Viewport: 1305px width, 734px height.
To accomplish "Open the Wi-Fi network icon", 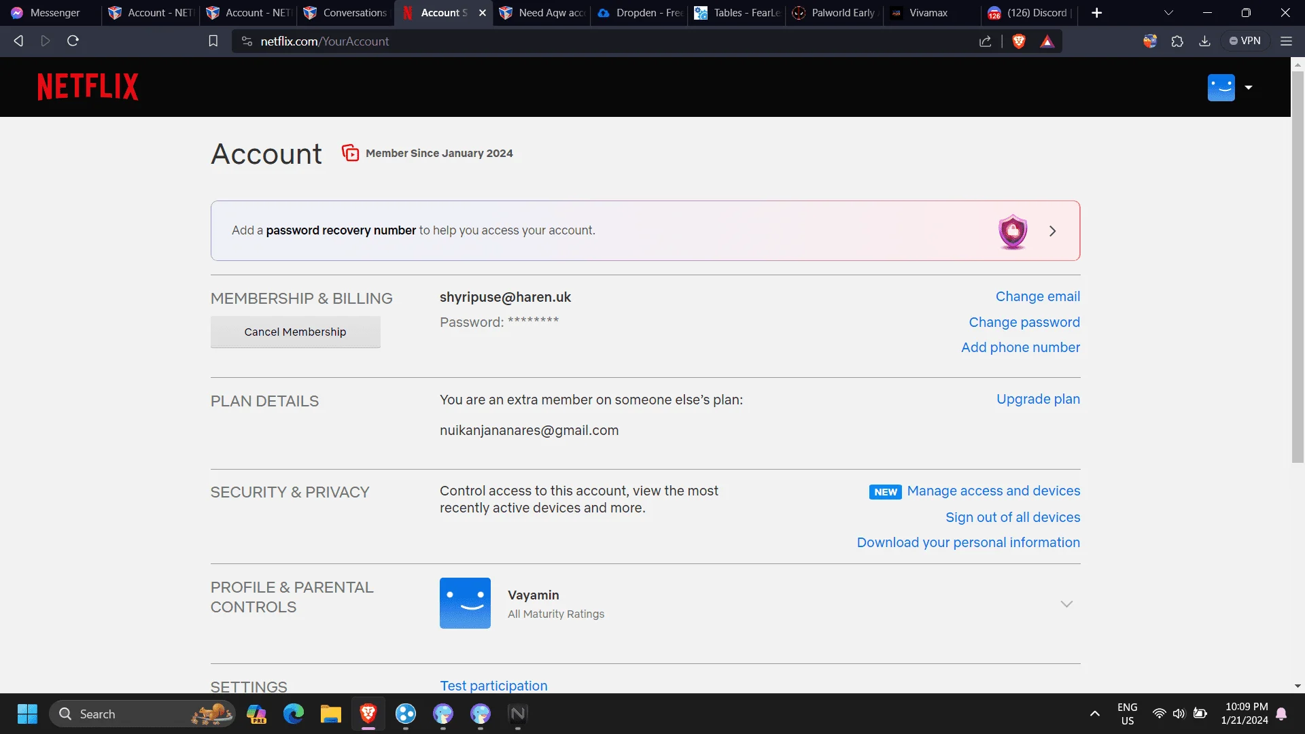I will (1159, 714).
